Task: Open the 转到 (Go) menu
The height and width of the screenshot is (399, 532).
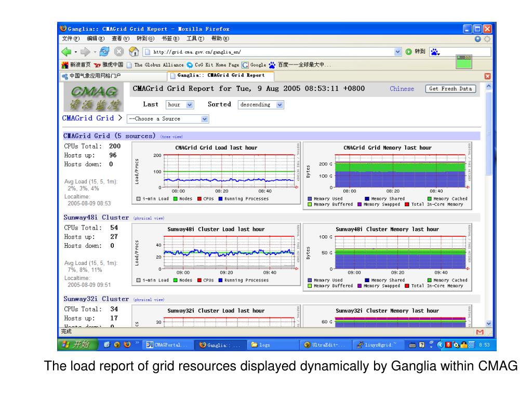Action: pyautogui.click(x=145, y=38)
